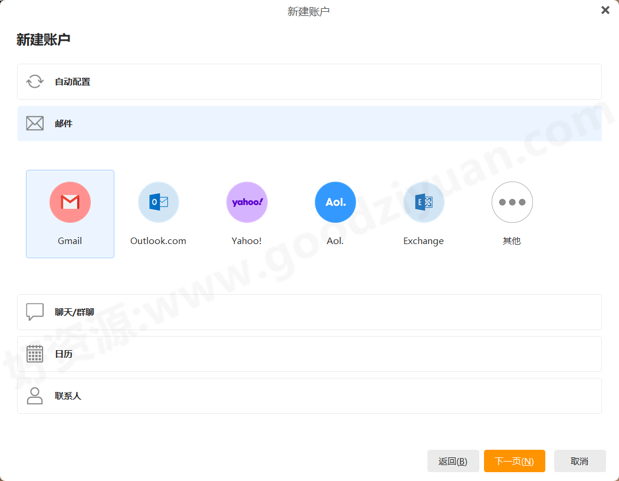Click the Gmail label text
This screenshot has width=619, height=481.
[x=70, y=240]
